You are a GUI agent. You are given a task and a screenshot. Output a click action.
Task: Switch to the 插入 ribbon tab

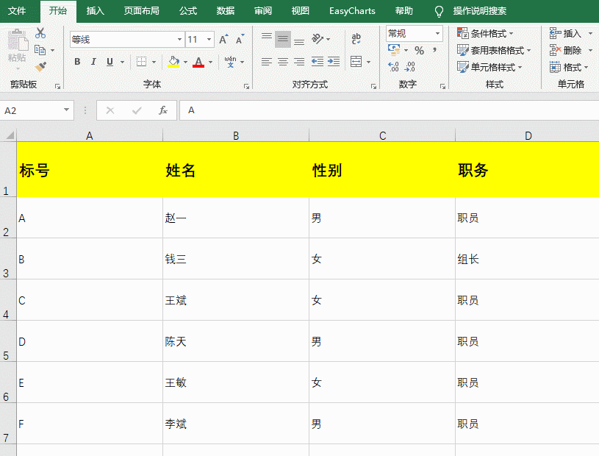click(95, 11)
